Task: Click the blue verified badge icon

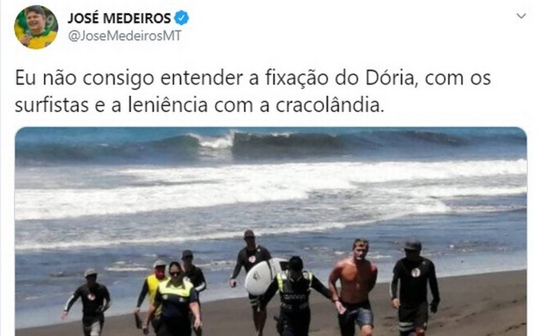Action: (182, 18)
